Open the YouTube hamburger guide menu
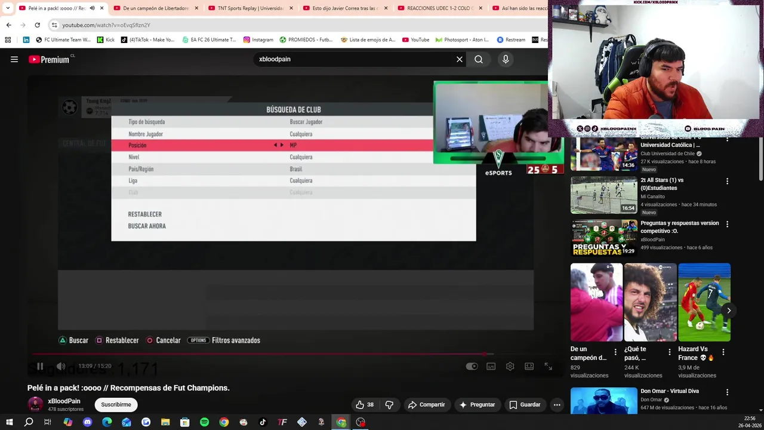This screenshot has height=430, width=764. click(14, 59)
